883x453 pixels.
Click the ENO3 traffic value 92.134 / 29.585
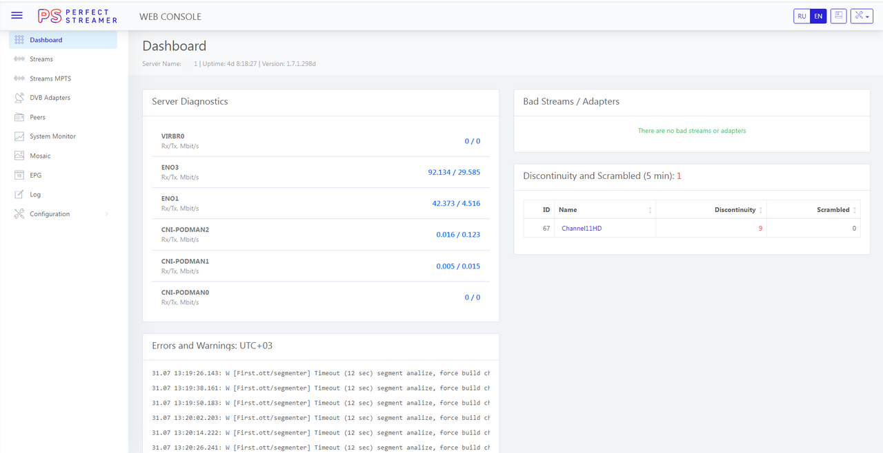(x=453, y=172)
